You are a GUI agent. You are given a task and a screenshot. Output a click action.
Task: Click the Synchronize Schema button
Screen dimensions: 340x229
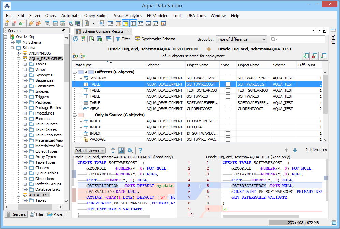155,39
